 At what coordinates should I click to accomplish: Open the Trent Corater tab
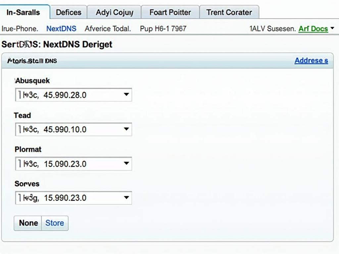[x=229, y=12]
